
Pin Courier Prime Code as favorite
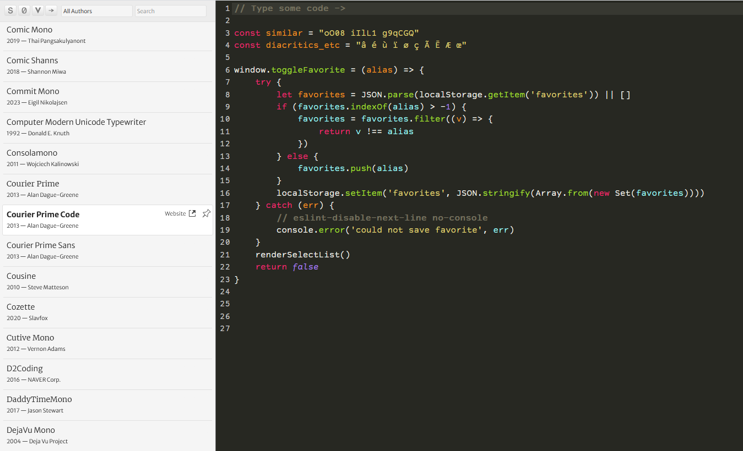point(207,213)
